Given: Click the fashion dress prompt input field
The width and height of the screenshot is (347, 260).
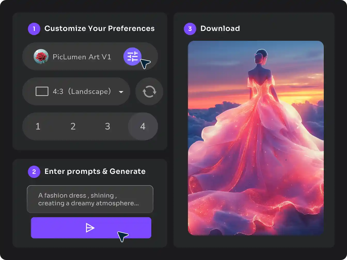Looking at the screenshot, I should (90, 199).
